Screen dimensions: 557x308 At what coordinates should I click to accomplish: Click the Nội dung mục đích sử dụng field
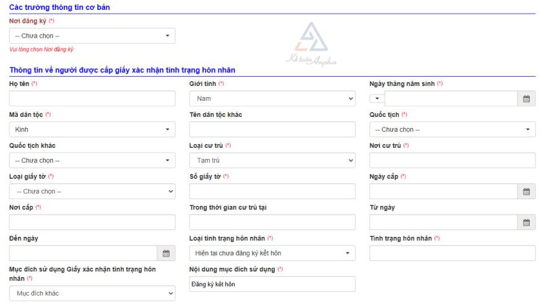[272, 284]
